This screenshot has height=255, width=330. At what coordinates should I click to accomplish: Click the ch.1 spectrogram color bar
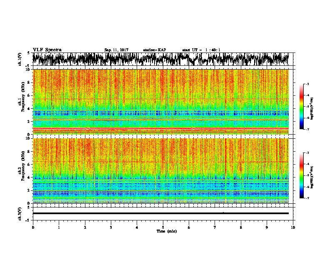coord(301,107)
